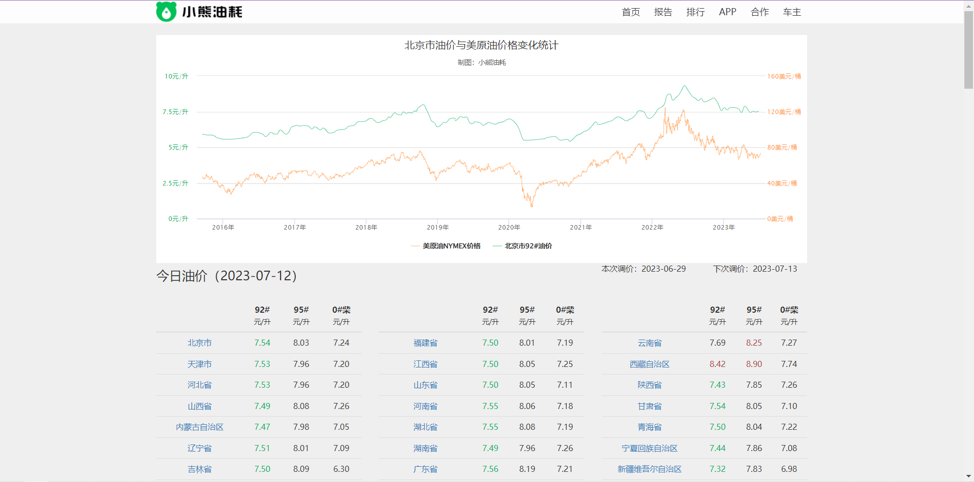Open the 甘肃省 link
This screenshot has height=482, width=974.
click(649, 406)
